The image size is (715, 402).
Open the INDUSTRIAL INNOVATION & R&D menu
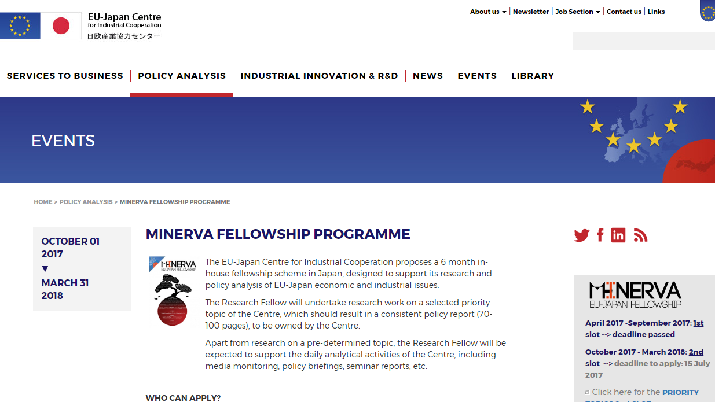pos(319,75)
